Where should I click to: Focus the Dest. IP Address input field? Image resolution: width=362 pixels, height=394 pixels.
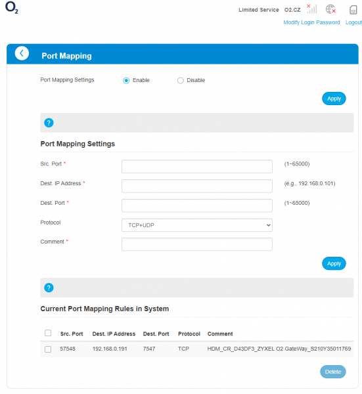click(197, 186)
